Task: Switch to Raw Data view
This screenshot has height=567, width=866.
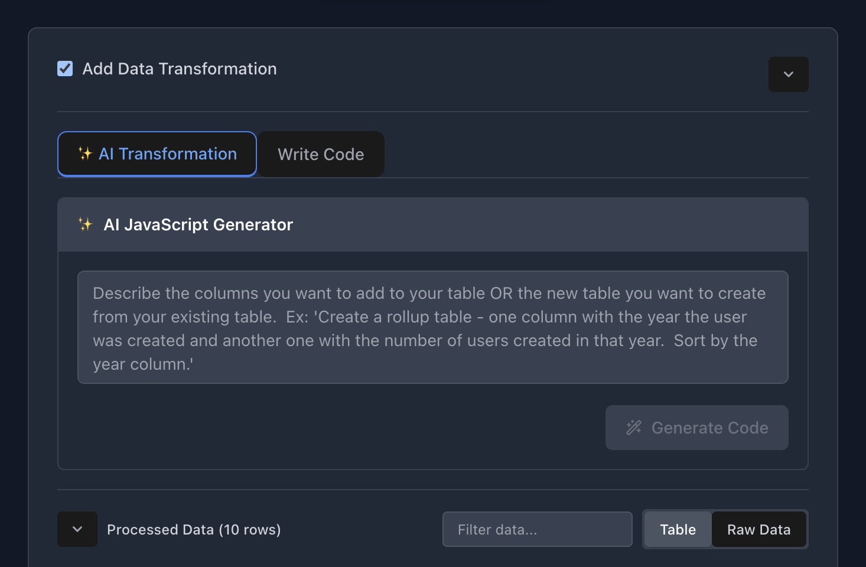Action: [758, 530]
